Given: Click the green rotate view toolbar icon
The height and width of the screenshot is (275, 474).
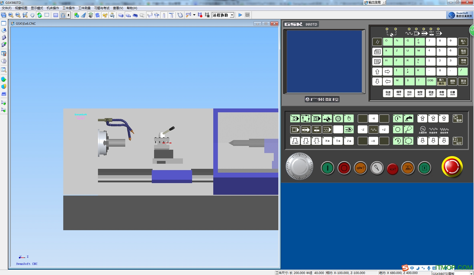Looking at the screenshot, I should pos(39,15).
